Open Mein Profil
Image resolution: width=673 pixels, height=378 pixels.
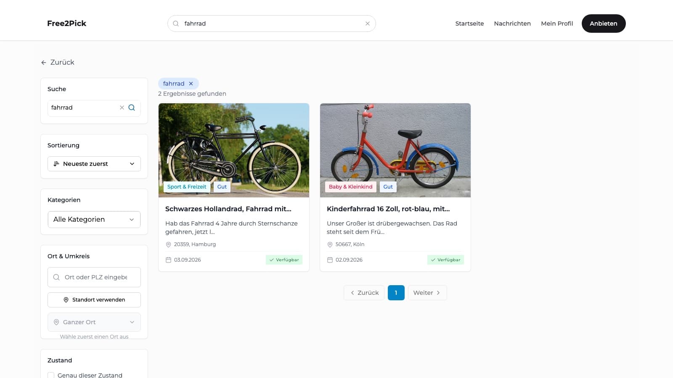coord(557,24)
